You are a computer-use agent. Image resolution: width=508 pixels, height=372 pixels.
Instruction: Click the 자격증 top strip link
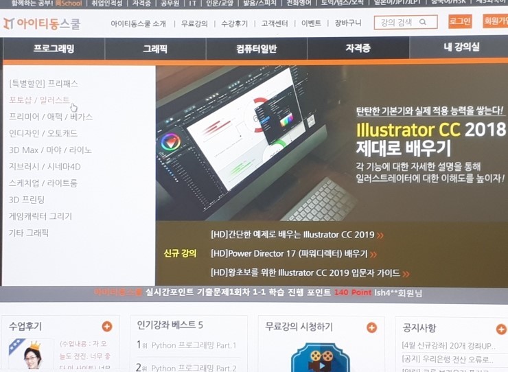pyautogui.click(x=142, y=3)
